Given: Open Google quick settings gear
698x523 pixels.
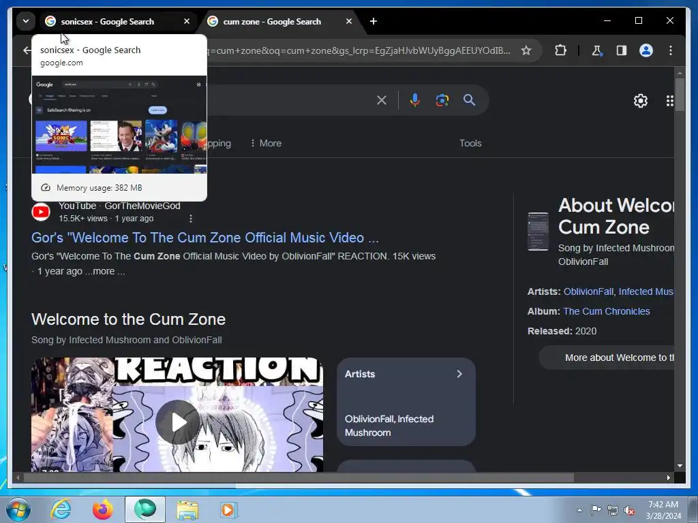Looking at the screenshot, I should coord(641,101).
